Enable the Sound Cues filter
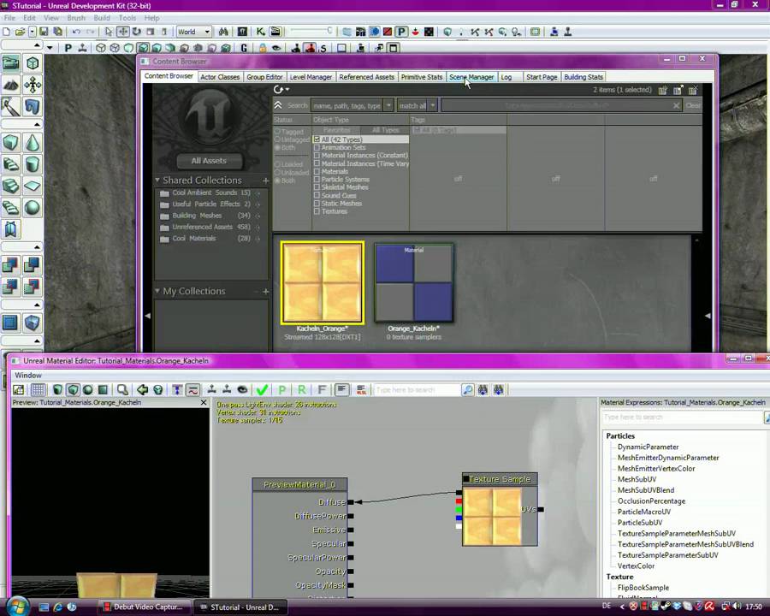This screenshot has height=616, width=770. [x=317, y=196]
